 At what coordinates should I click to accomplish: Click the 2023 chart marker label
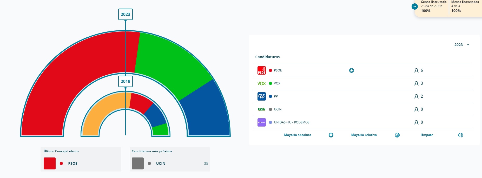126,14
